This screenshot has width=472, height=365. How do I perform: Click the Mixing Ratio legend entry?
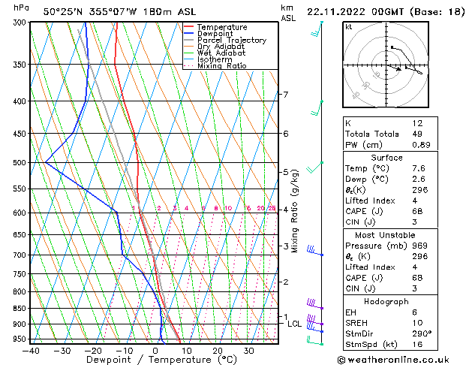pyautogui.click(x=222, y=66)
